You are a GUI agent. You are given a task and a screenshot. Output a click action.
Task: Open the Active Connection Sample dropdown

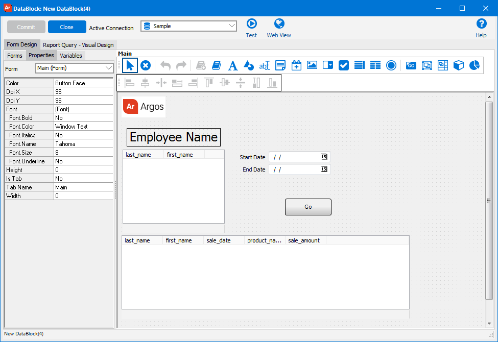[x=232, y=26]
